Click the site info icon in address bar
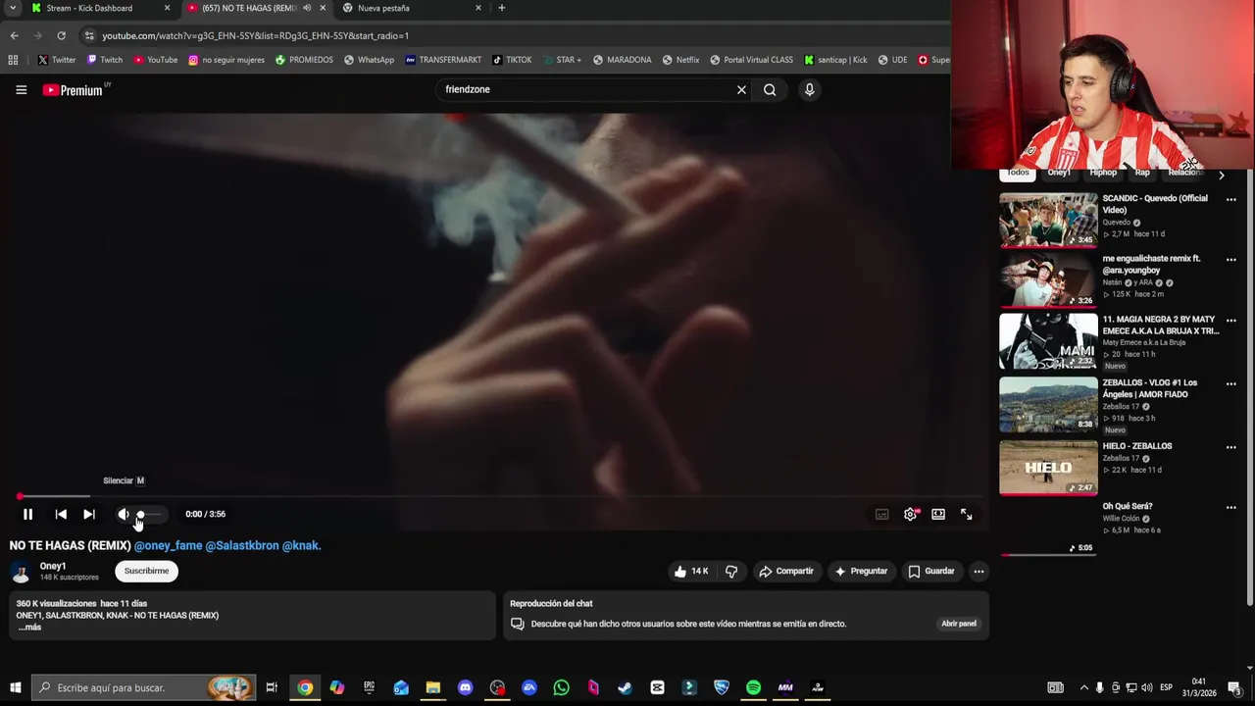1255x706 pixels. coord(89,35)
